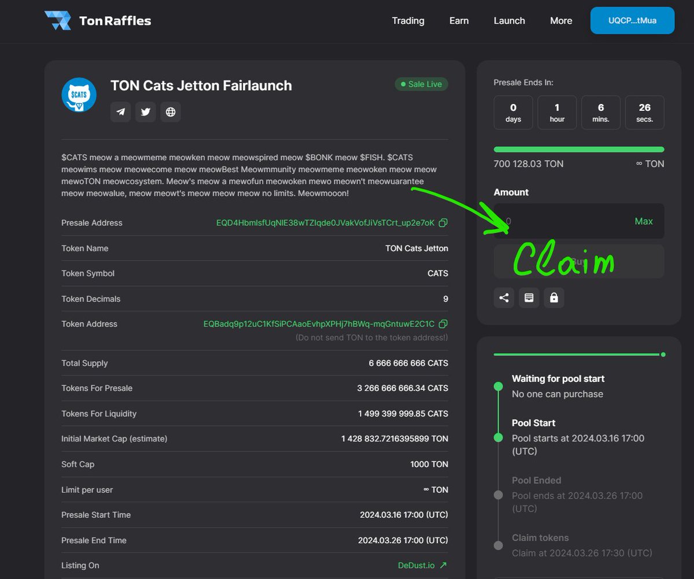
Task: Click the card icon next to share
Action: point(529,298)
